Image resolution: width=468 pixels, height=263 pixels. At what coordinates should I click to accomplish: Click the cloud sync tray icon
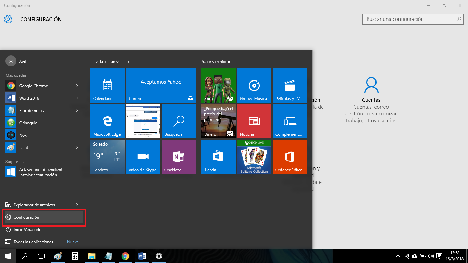(x=415, y=256)
